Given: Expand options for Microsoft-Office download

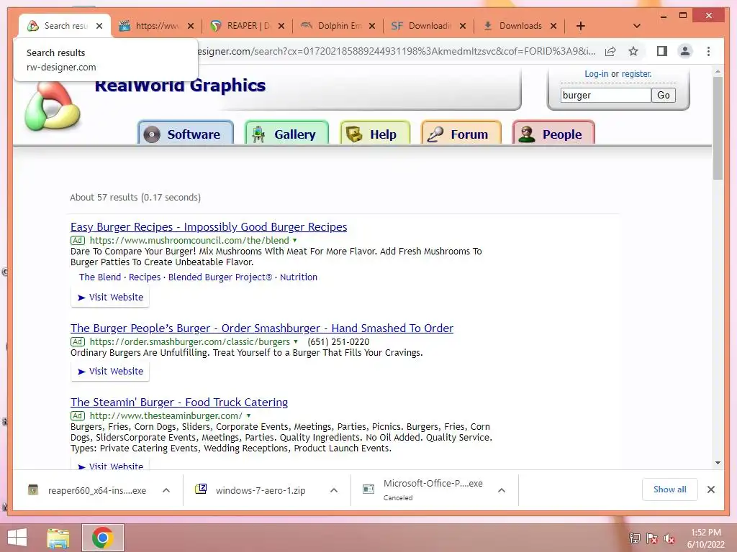Looking at the screenshot, I should (x=502, y=490).
